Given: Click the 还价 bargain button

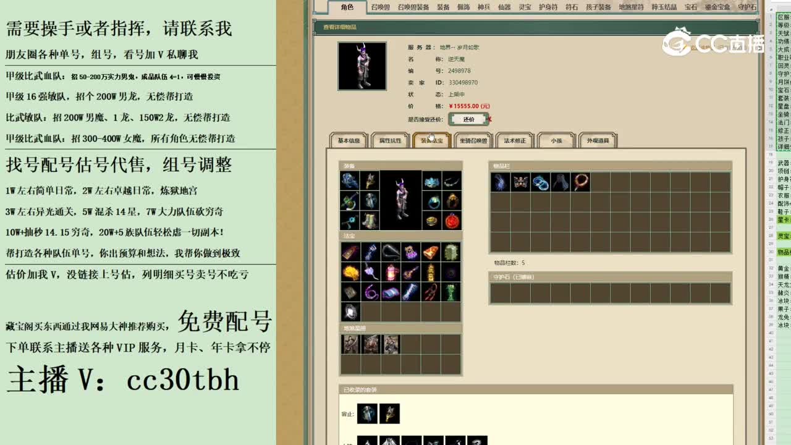Looking at the screenshot, I should (x=468, y=119).
